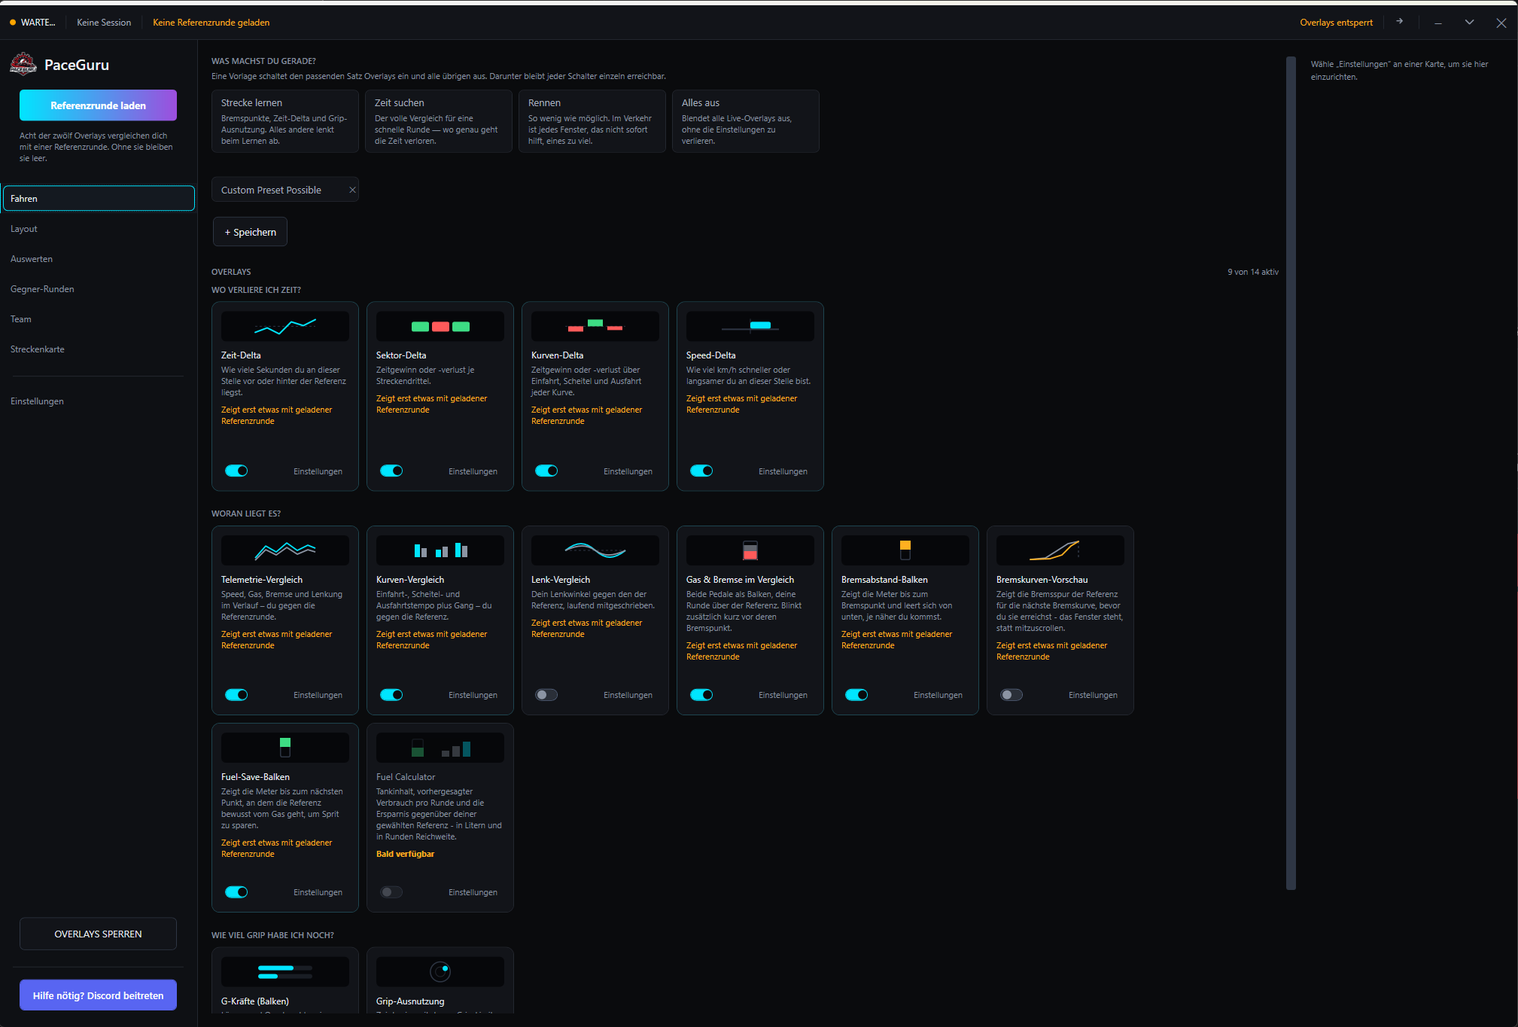Open the Streckenkarte section
The image size is (1518, 1027).
pos(99,349)
